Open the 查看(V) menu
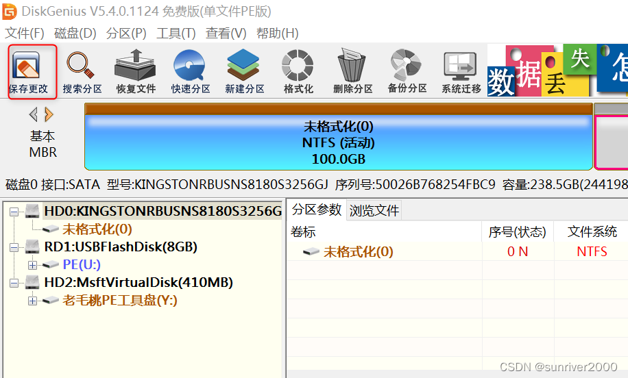Screen dimensions: 628x378 226,33
